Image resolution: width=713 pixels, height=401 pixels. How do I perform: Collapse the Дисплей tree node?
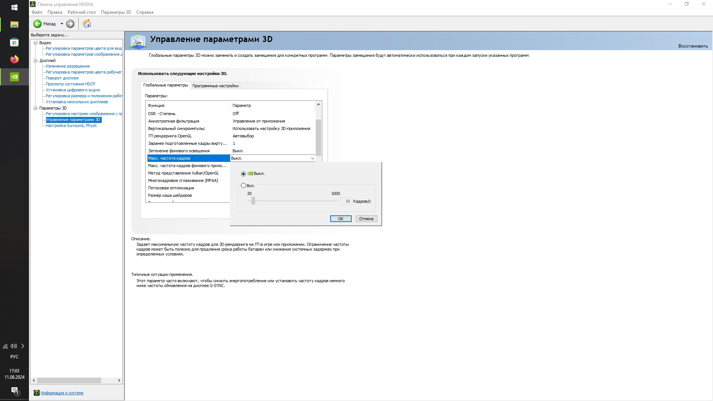[36, 61]
